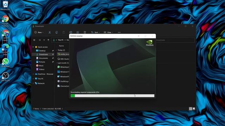The width and height of the screenshot is (225, 126).
Task: Open the View dropdown in File Explorer
Action: [109, 33]
